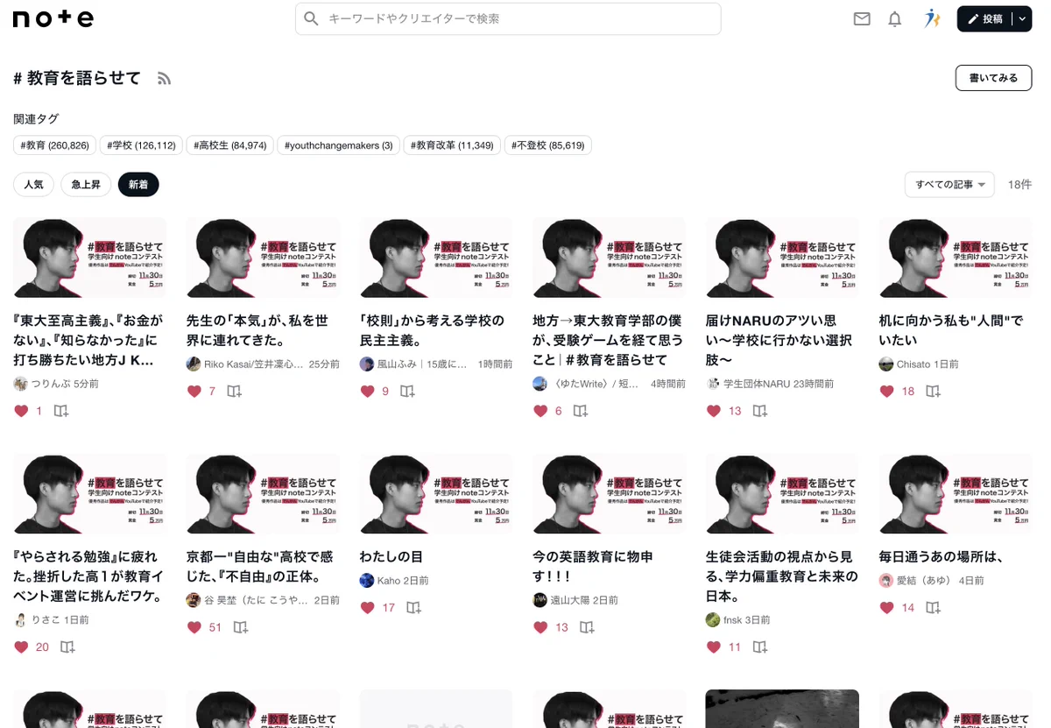Bookmark the article by つりんぶ
1051x728 pixels.
coord(61,410)
